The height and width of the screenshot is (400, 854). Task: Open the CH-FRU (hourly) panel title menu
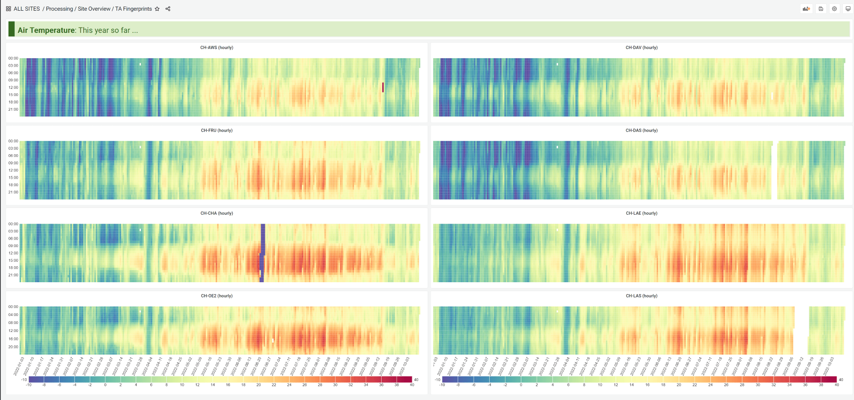(x=217, y=130)
